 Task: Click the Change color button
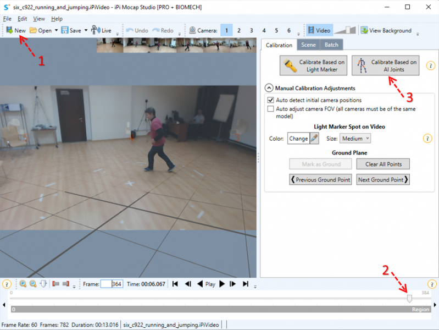coord(298,139)
